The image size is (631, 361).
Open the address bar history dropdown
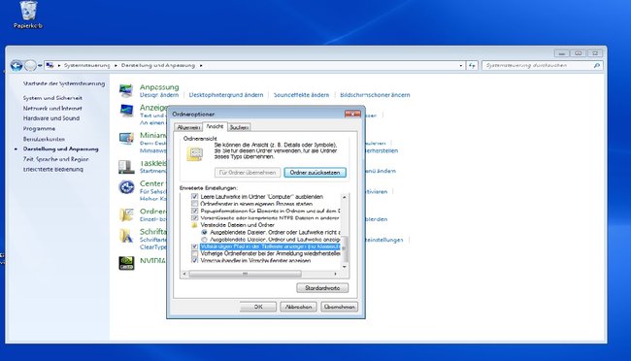(x=461, y=66)
